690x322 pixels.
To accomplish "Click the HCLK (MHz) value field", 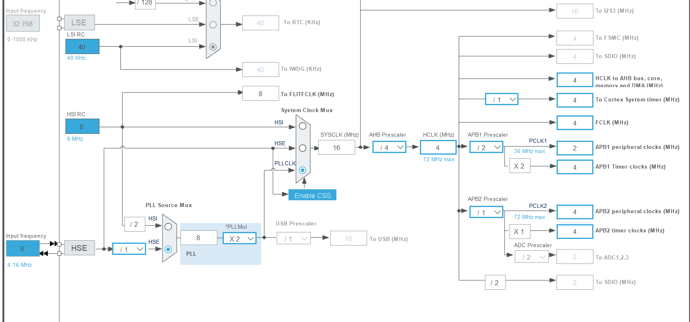I will tap(438, 147).
